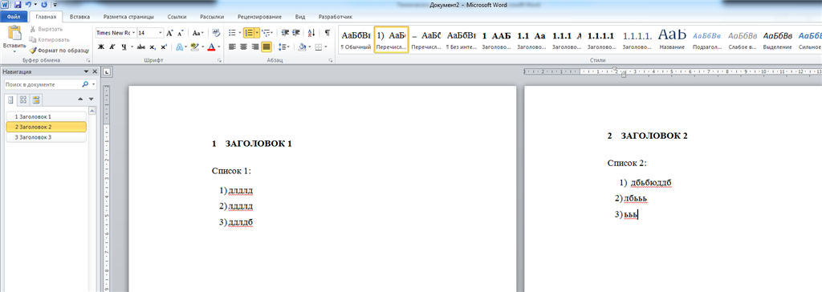Switch to the Разработчик tab
The width and height of the screenshot is (822, 292).
pos(335,17)
